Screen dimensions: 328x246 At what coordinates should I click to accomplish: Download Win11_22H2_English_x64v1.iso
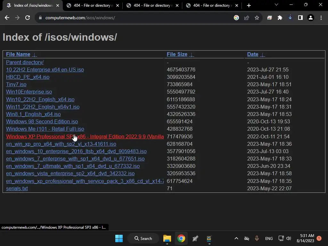point(43,107)
